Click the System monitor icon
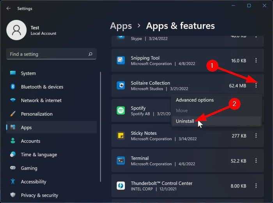 [x=13, y=73]
